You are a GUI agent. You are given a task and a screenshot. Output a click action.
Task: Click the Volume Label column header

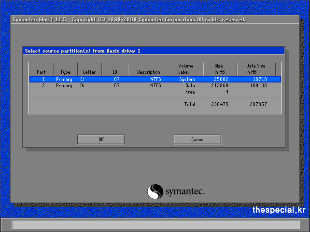pos(186,69)
